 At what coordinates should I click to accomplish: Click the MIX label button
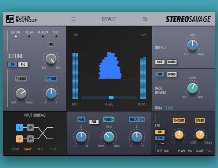(51, 45)
